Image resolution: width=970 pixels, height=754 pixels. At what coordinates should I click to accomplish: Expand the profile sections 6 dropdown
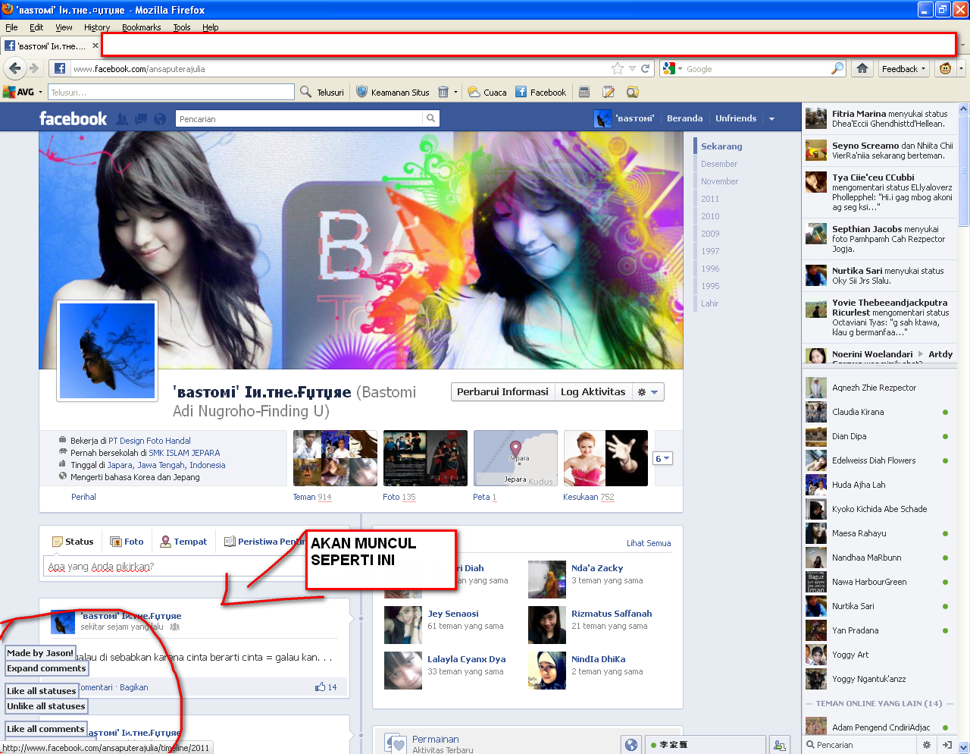pyautogui.click(x=662, y=458)
